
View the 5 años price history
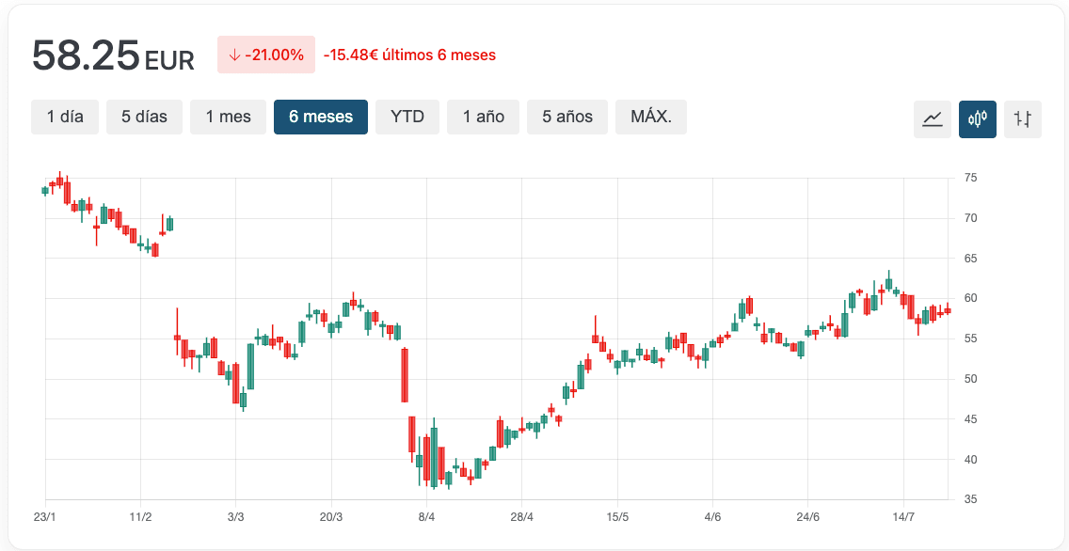click(x=567, y=117)
